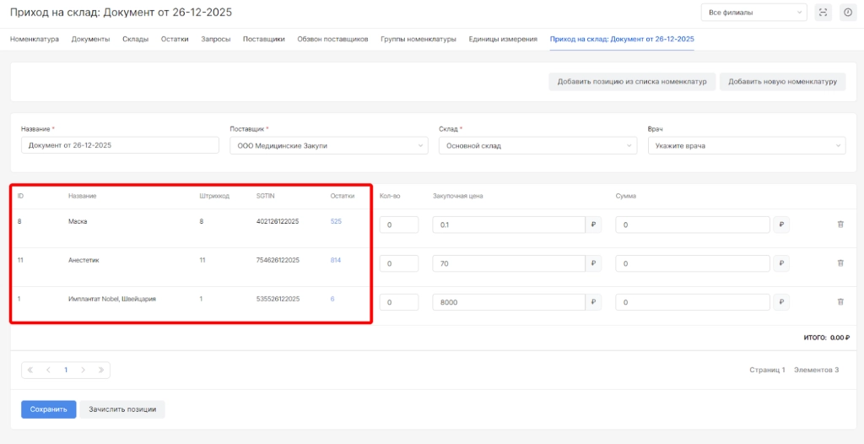Switch to the Номенклатура tab
Image resolution: width=864 pixels, height=444 pixels.
(x=34, y=40)
